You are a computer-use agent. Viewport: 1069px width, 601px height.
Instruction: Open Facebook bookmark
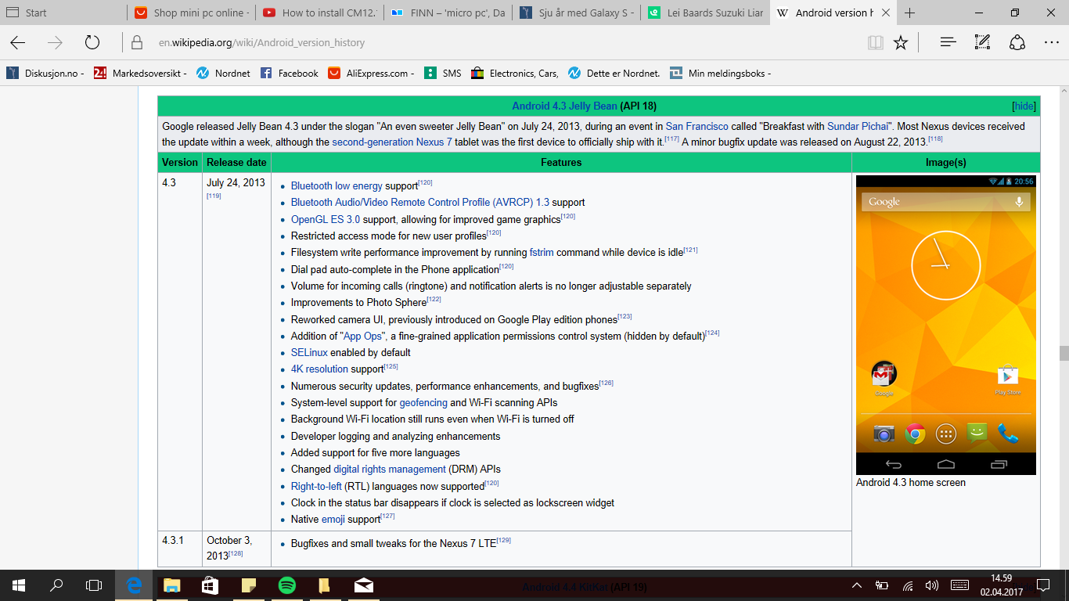(289, 73)
